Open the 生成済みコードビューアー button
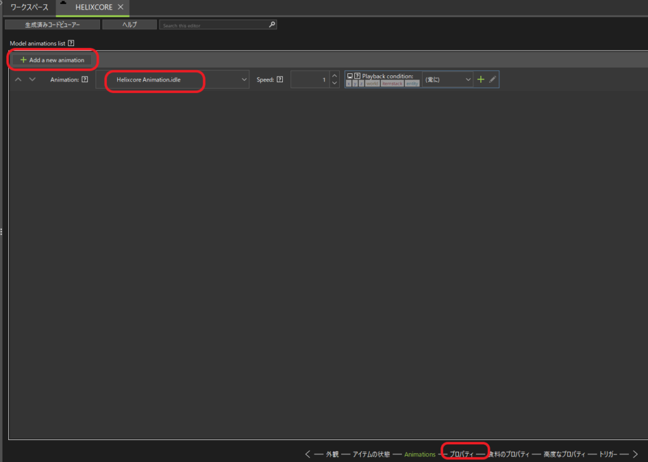 (53, 25)
